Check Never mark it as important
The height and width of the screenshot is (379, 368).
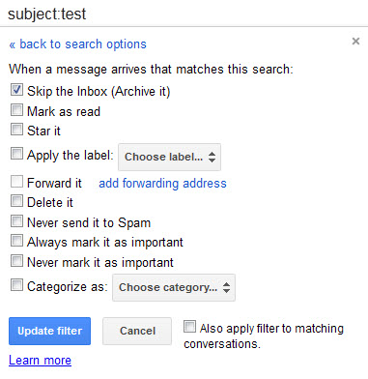coord(16,261)
